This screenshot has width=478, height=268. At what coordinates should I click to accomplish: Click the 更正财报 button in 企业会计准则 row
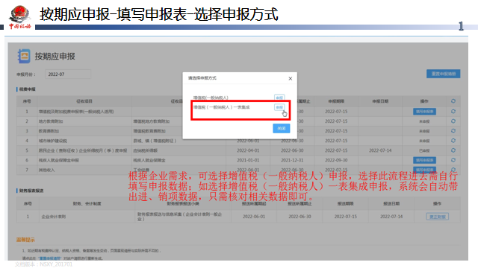pyautogui.click(x=437, y=217)
